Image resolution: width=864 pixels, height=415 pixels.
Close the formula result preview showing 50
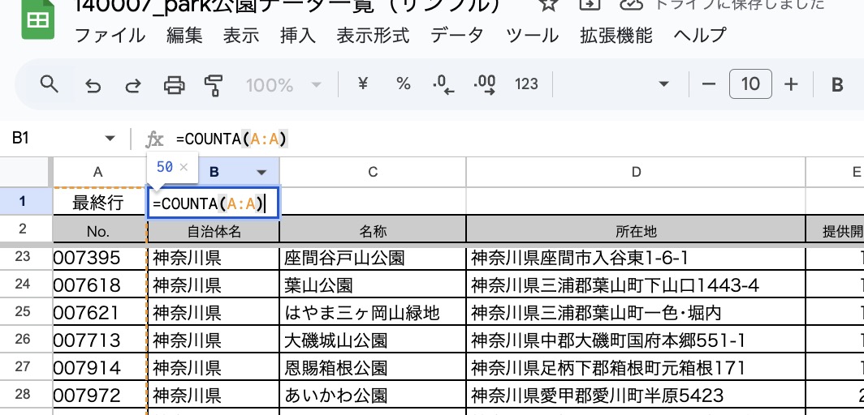pos(184,167)
